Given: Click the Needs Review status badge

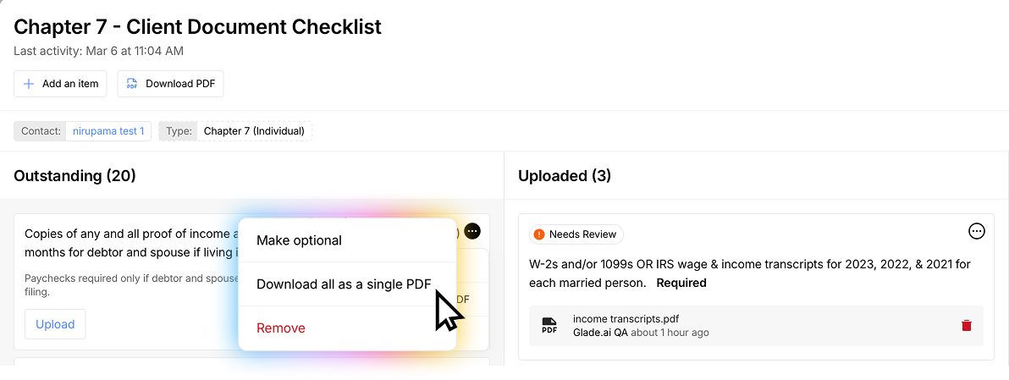Looking at the screenshot, I should [x=576, y=234].
